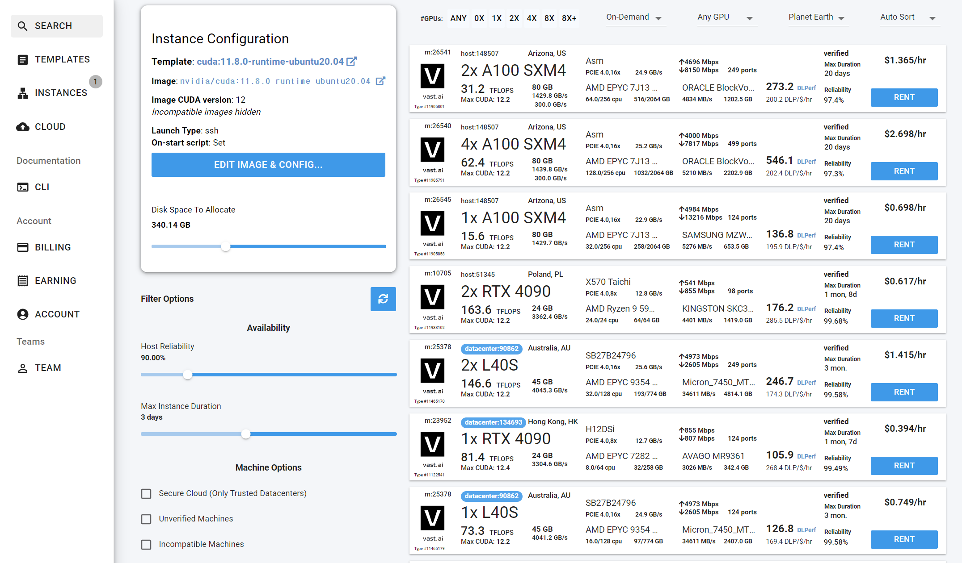Click Edit Image & Config button
The width and height of the screenshot is (962, 563).
[268, 165]
